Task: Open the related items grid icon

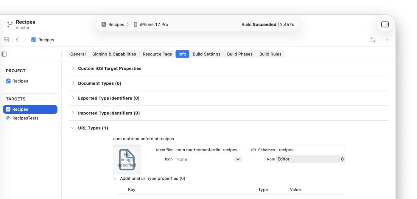Action: pos(6,40)
